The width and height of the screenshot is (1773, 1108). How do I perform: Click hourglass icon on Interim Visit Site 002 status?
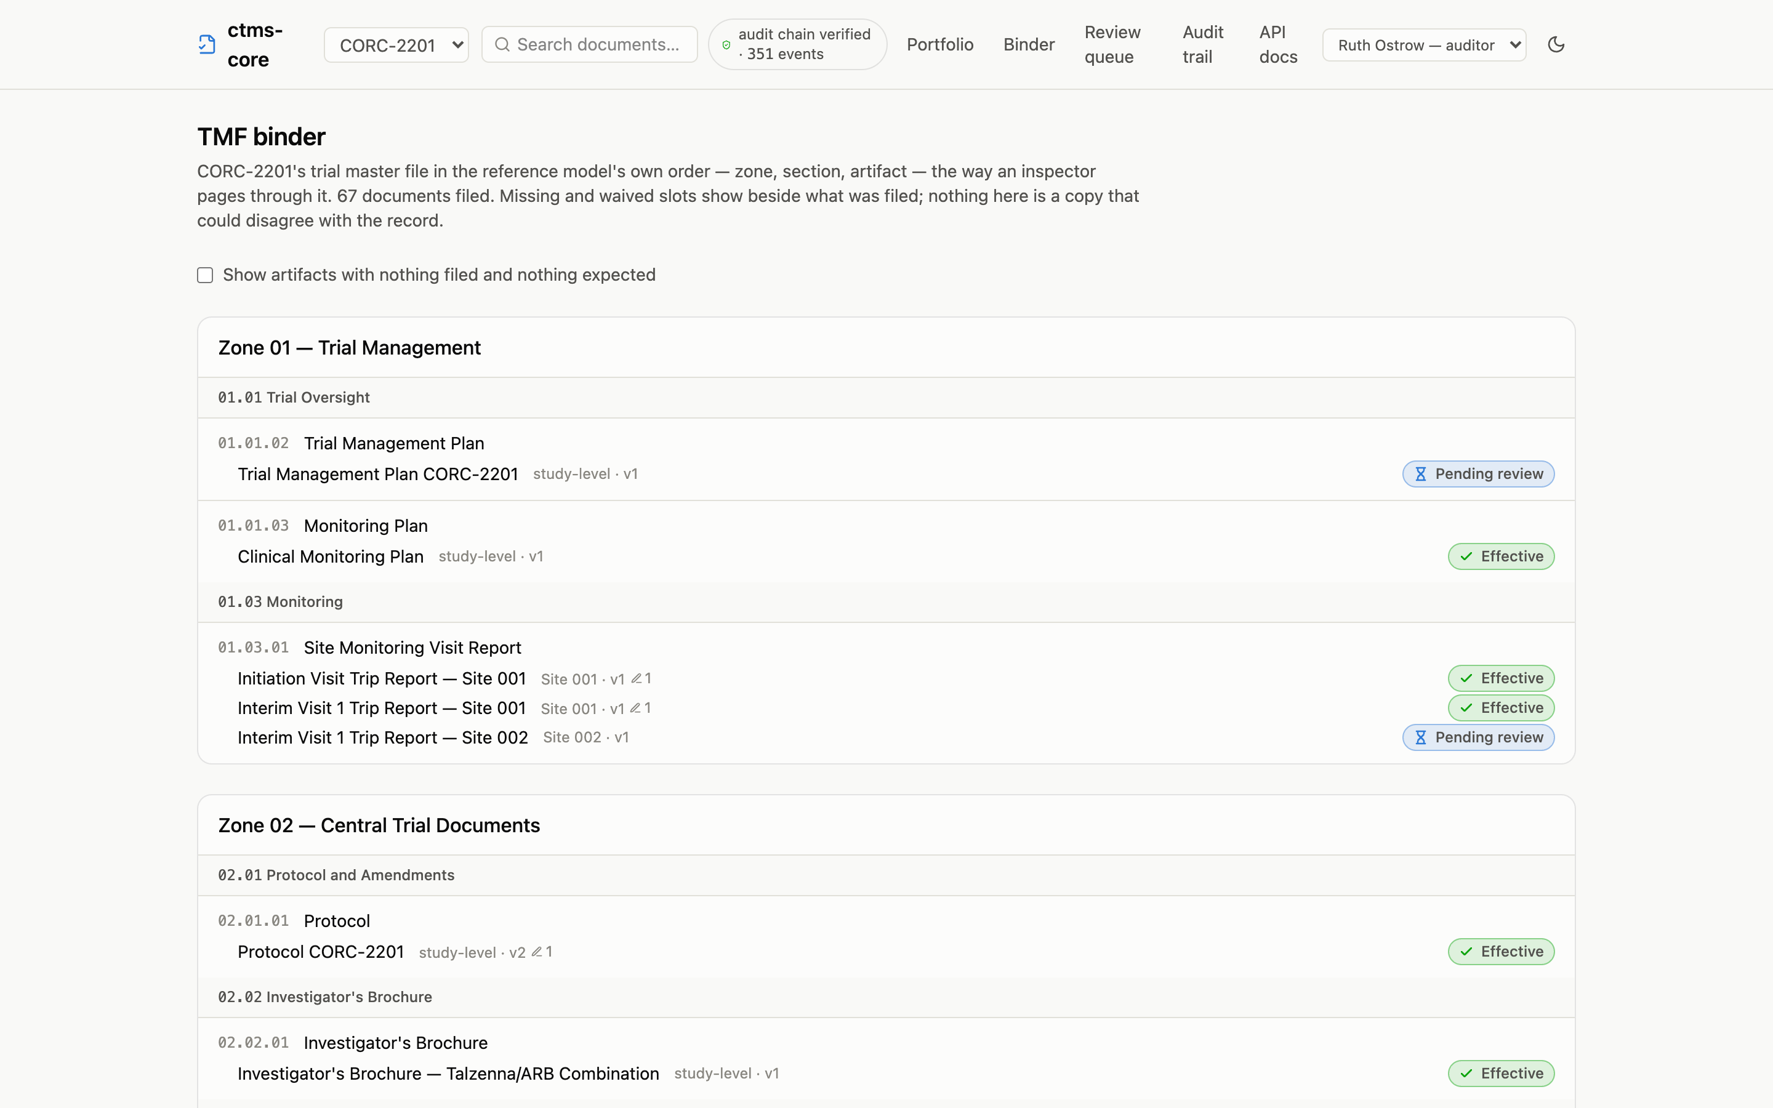(x=1420, y=737)
